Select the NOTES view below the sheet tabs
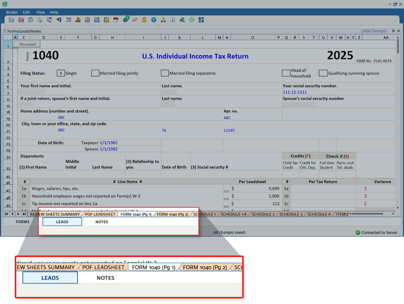 coord(102,222)
